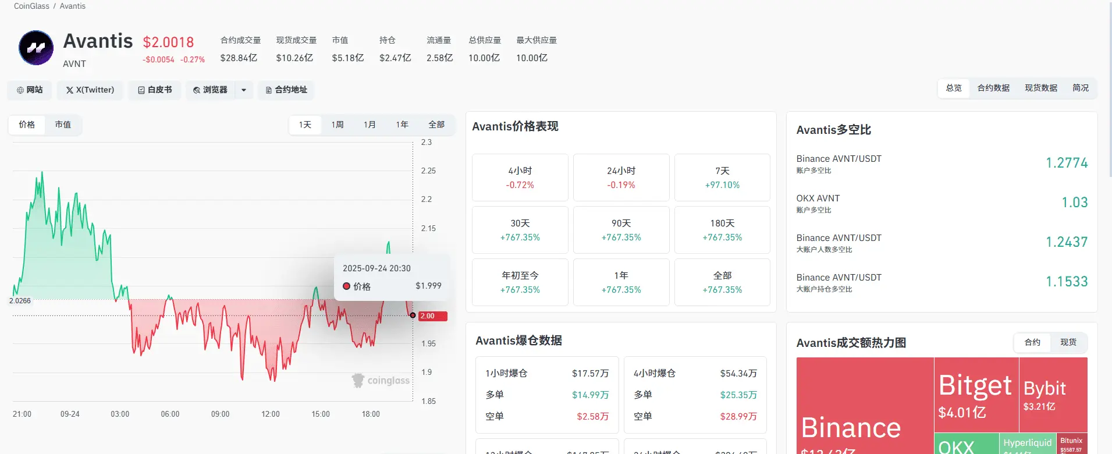Click the CoinGlass breadcrumb link

point(31,6)
